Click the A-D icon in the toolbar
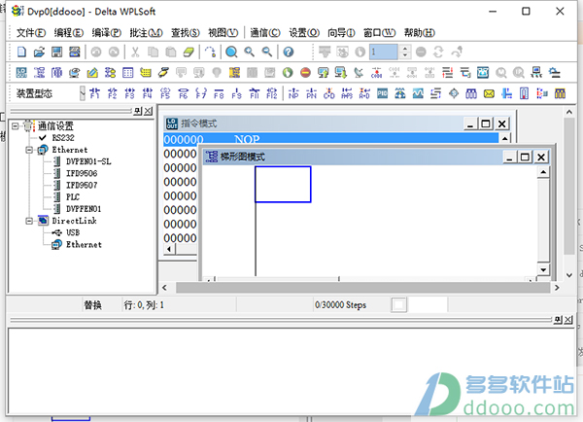 pos(364,93)
